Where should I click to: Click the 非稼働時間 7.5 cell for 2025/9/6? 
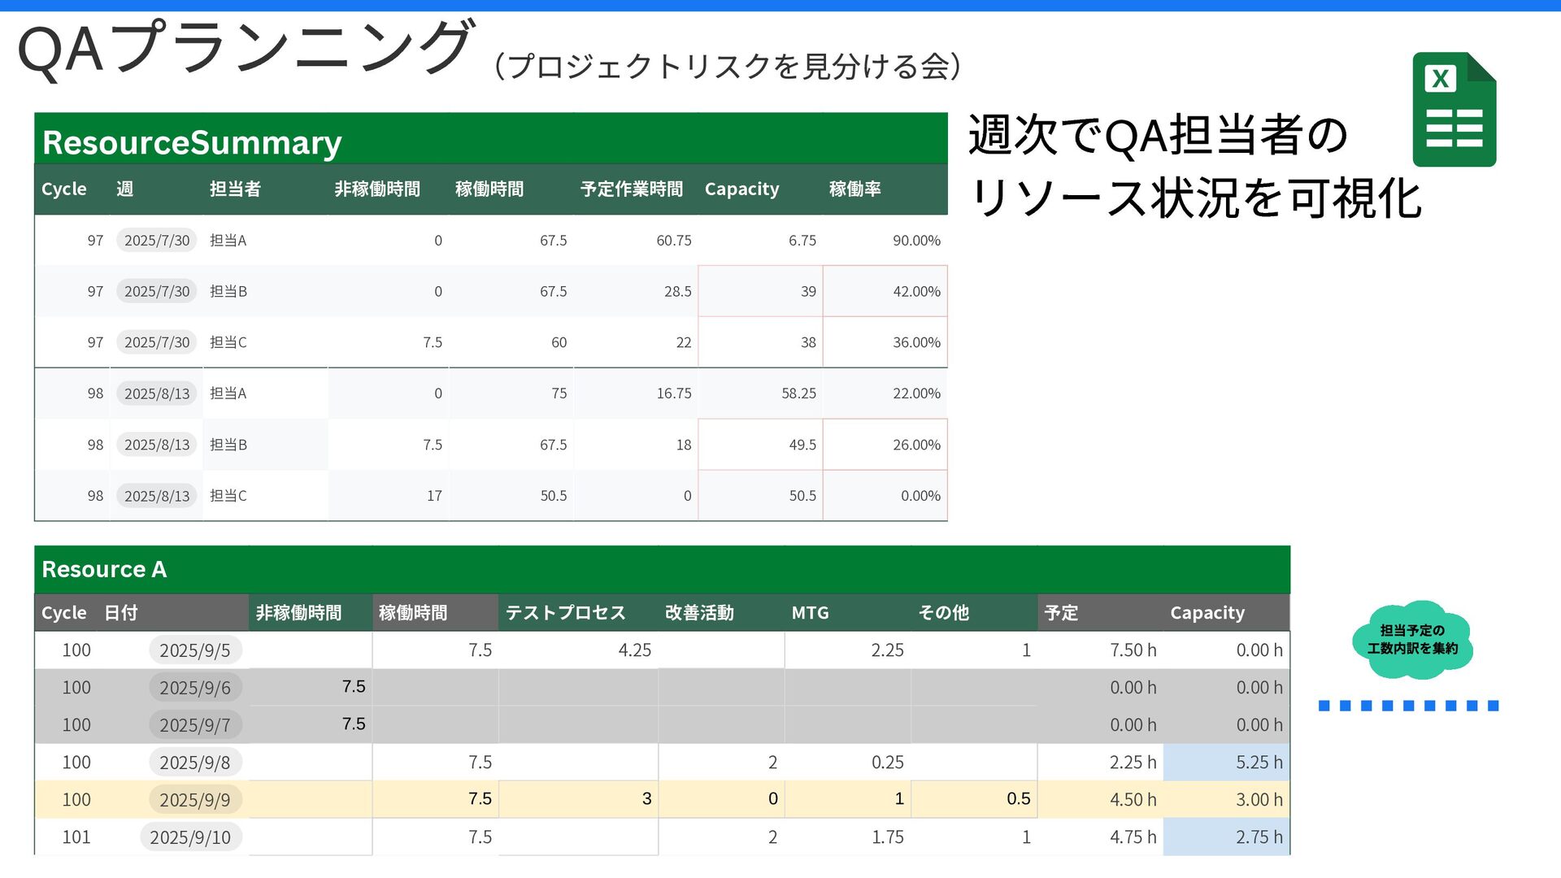pyautogui.click(x=311, y=687)
